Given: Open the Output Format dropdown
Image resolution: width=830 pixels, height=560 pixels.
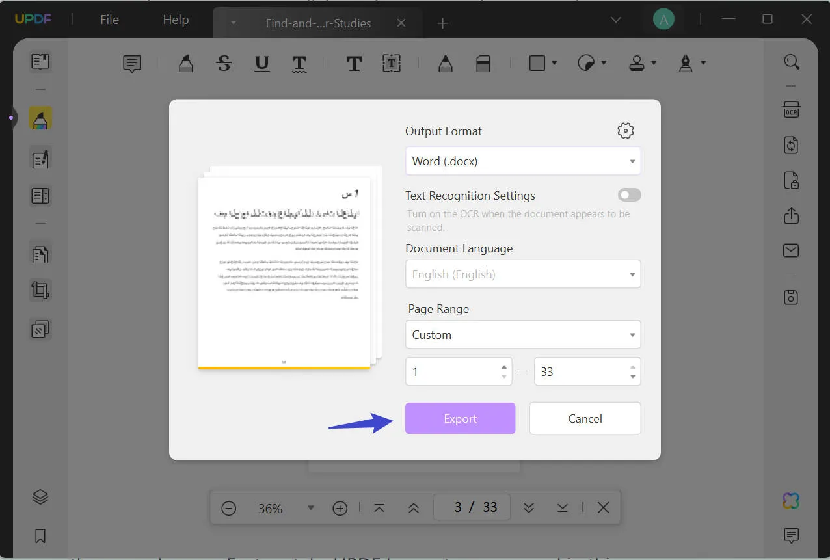Looking at the screenshot, I should coord(522,161).
